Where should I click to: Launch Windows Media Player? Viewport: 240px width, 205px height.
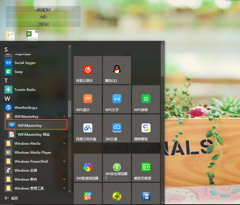point(36,152)
